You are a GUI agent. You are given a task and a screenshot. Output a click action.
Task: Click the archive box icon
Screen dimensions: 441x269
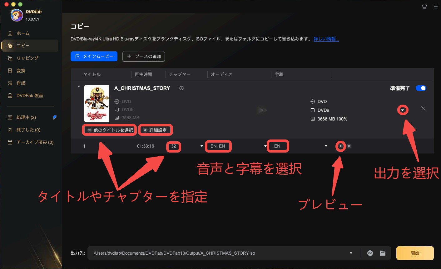coord(10,142)
